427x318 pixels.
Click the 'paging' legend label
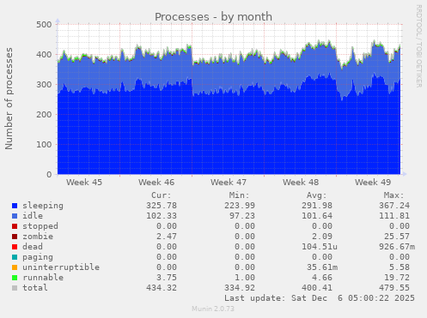[38, 257]
